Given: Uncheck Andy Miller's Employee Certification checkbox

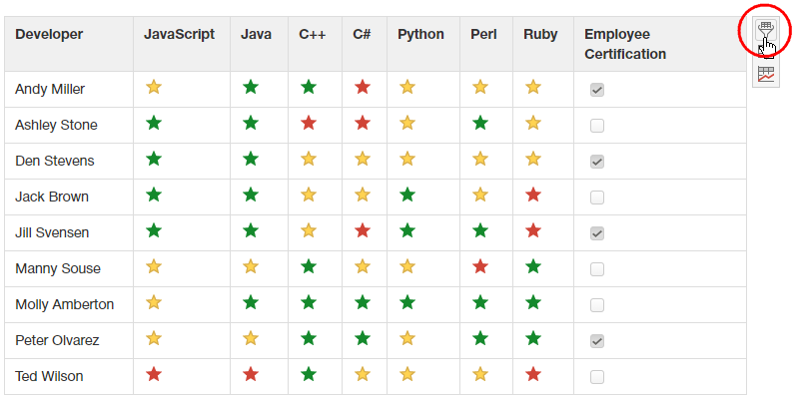Looking at the screenshot, I should 597,90.
